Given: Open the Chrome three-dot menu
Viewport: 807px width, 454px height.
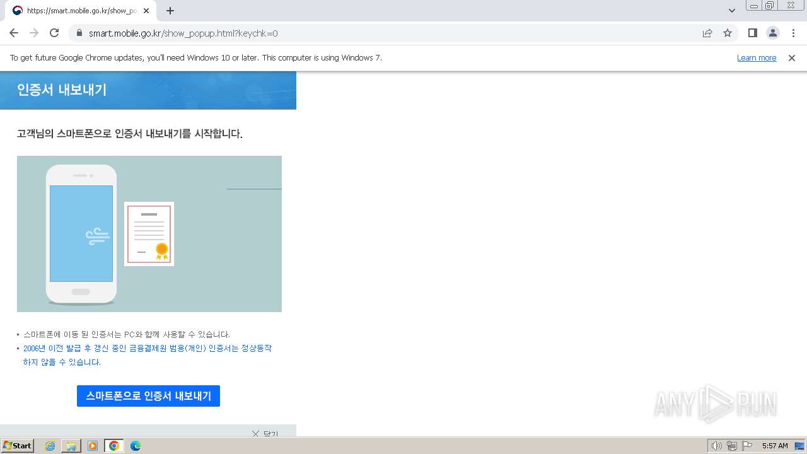Looking at the screenshot, I should tap(792, 33).
